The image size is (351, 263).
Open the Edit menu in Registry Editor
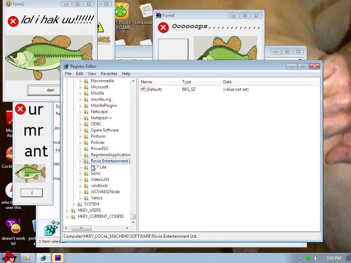click(x=80, y=74)
